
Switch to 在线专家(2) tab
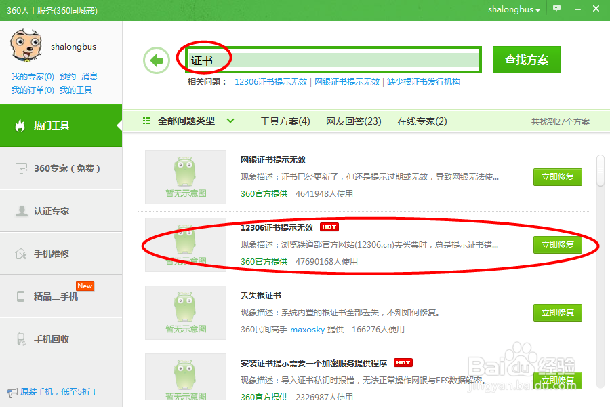[x=422, y=121]
